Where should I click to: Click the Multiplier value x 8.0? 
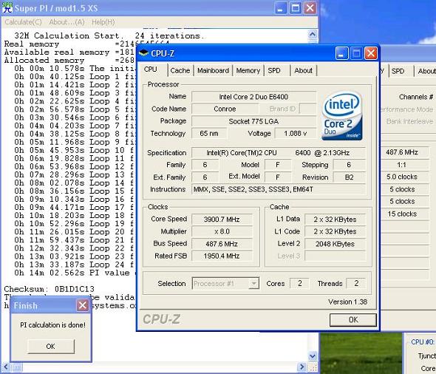222,231
